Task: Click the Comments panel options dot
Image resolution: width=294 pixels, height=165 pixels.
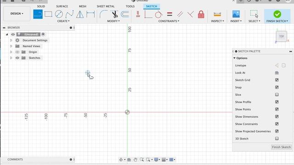Action: click(x=71, y=159)
